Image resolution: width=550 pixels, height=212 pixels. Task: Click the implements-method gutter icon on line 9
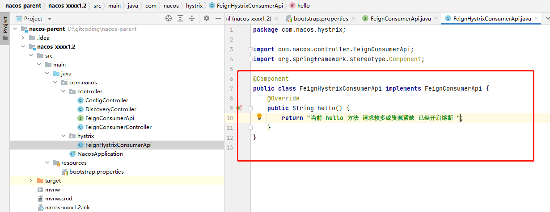point(239,108)
